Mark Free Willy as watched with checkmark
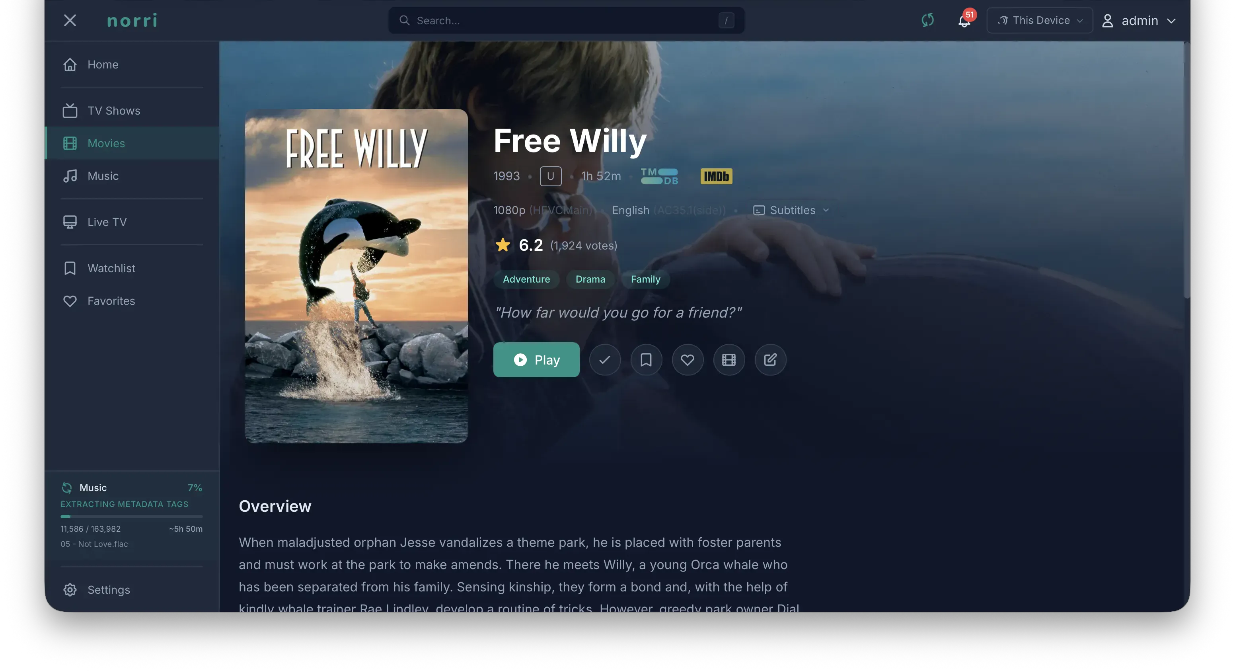Image resolution: width=1235 pixels, height=671 pixels. (604, 360)
